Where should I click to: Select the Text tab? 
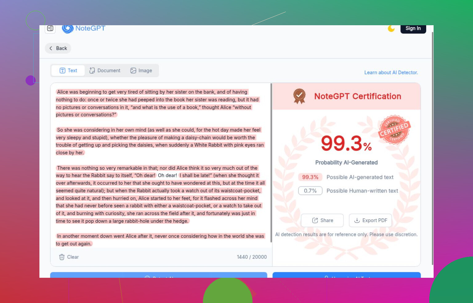coord(68,70)
